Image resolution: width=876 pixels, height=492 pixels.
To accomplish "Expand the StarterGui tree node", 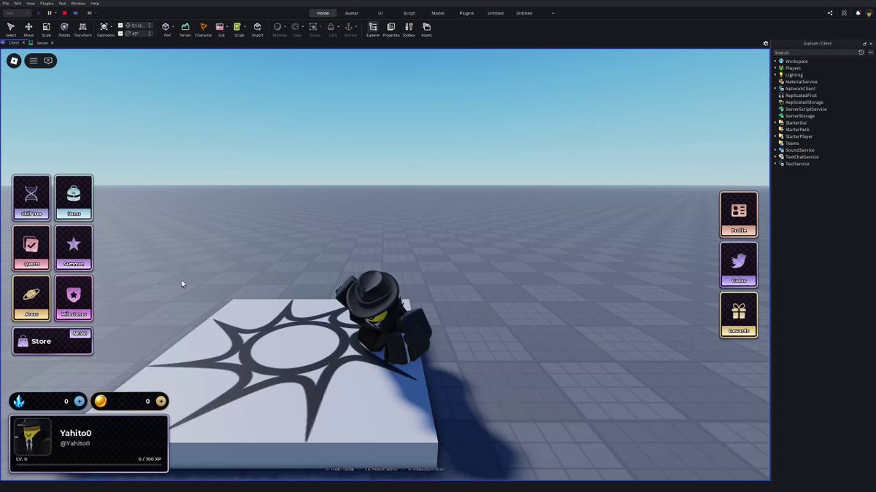I will tap(775, 122).
